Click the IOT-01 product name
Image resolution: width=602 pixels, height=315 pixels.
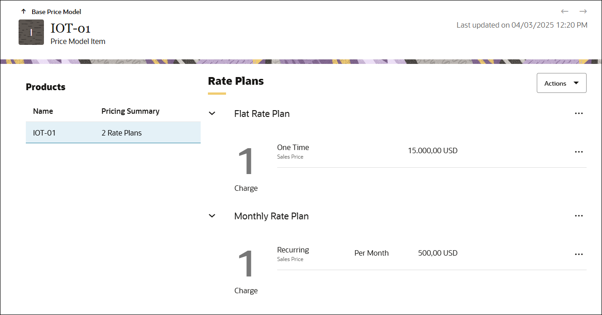click(43, 132)
